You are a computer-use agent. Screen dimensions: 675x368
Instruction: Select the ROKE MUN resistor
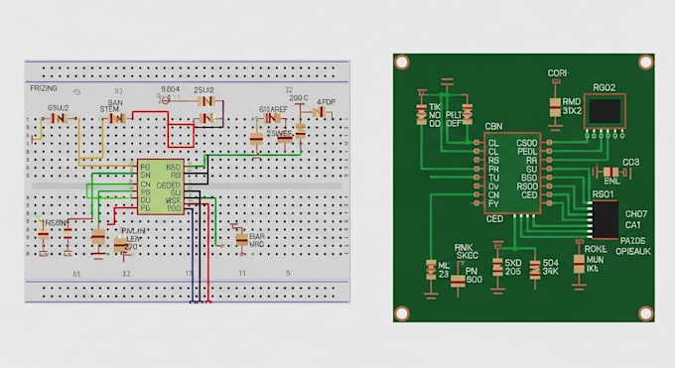point(579,264)
